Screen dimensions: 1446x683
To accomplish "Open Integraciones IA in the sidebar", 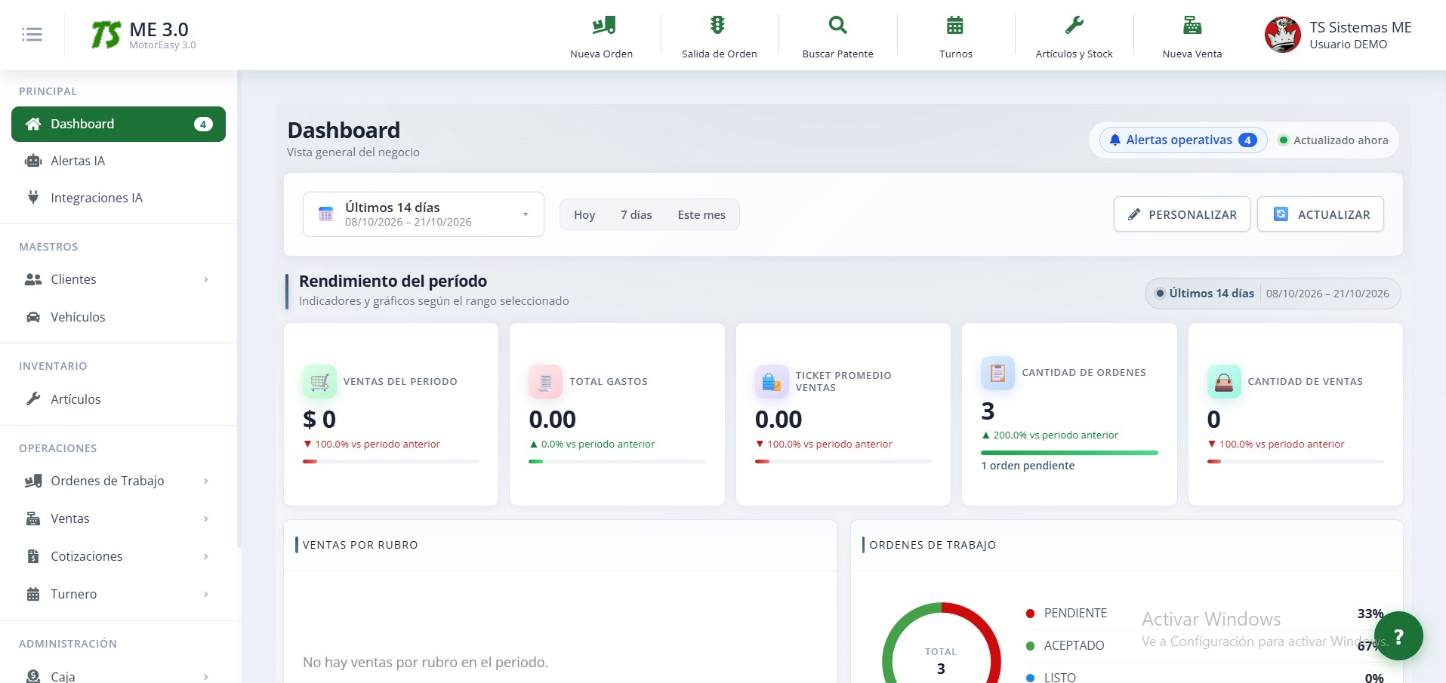I will 119,198.
